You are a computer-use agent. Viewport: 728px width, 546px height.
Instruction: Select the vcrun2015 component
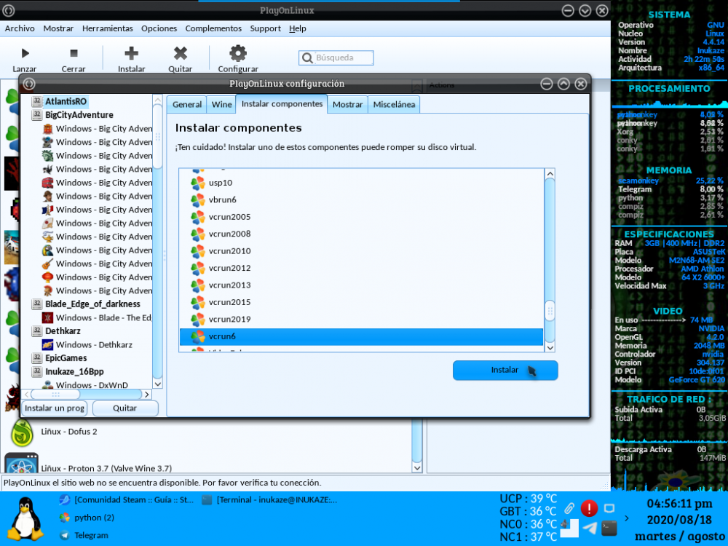pyautogui.click(x=229, y=302)
